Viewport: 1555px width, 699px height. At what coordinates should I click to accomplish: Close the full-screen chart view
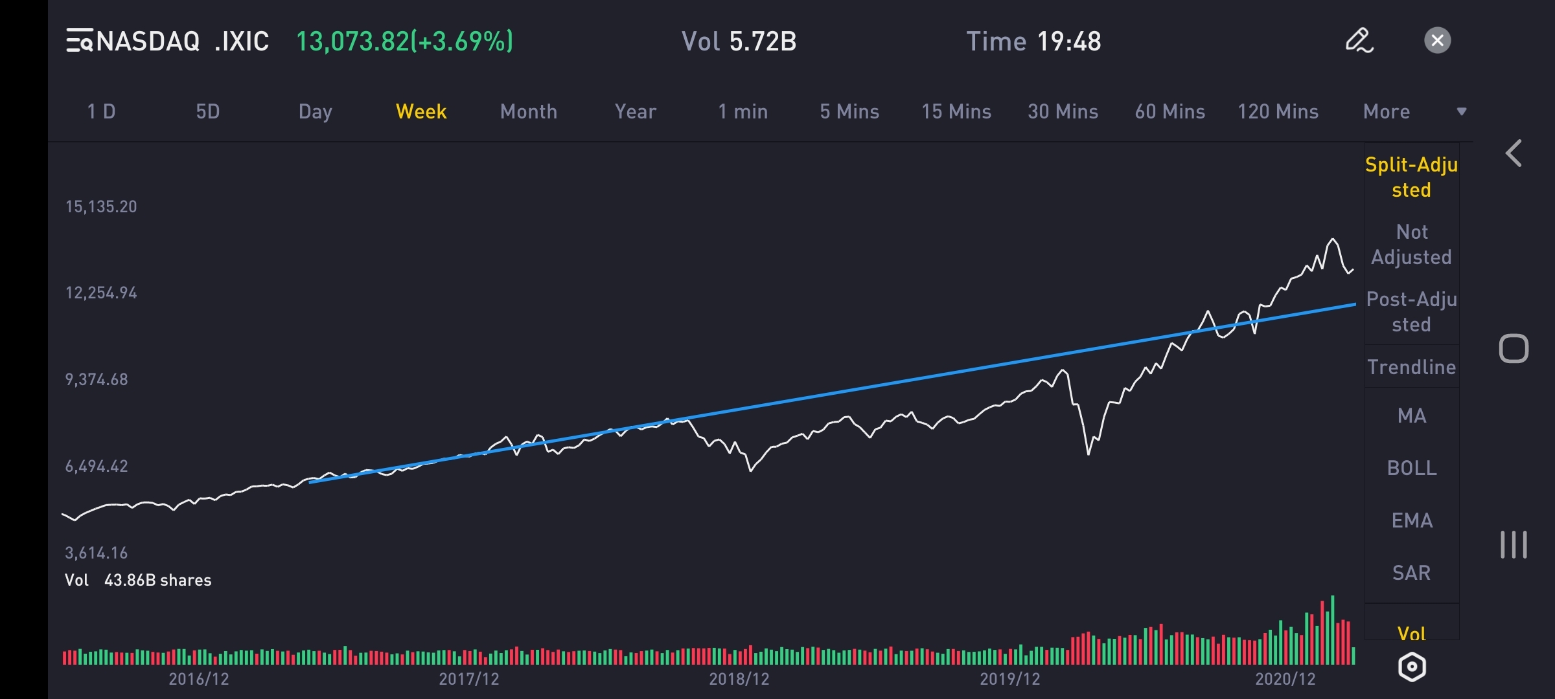tap(1437, 41)
